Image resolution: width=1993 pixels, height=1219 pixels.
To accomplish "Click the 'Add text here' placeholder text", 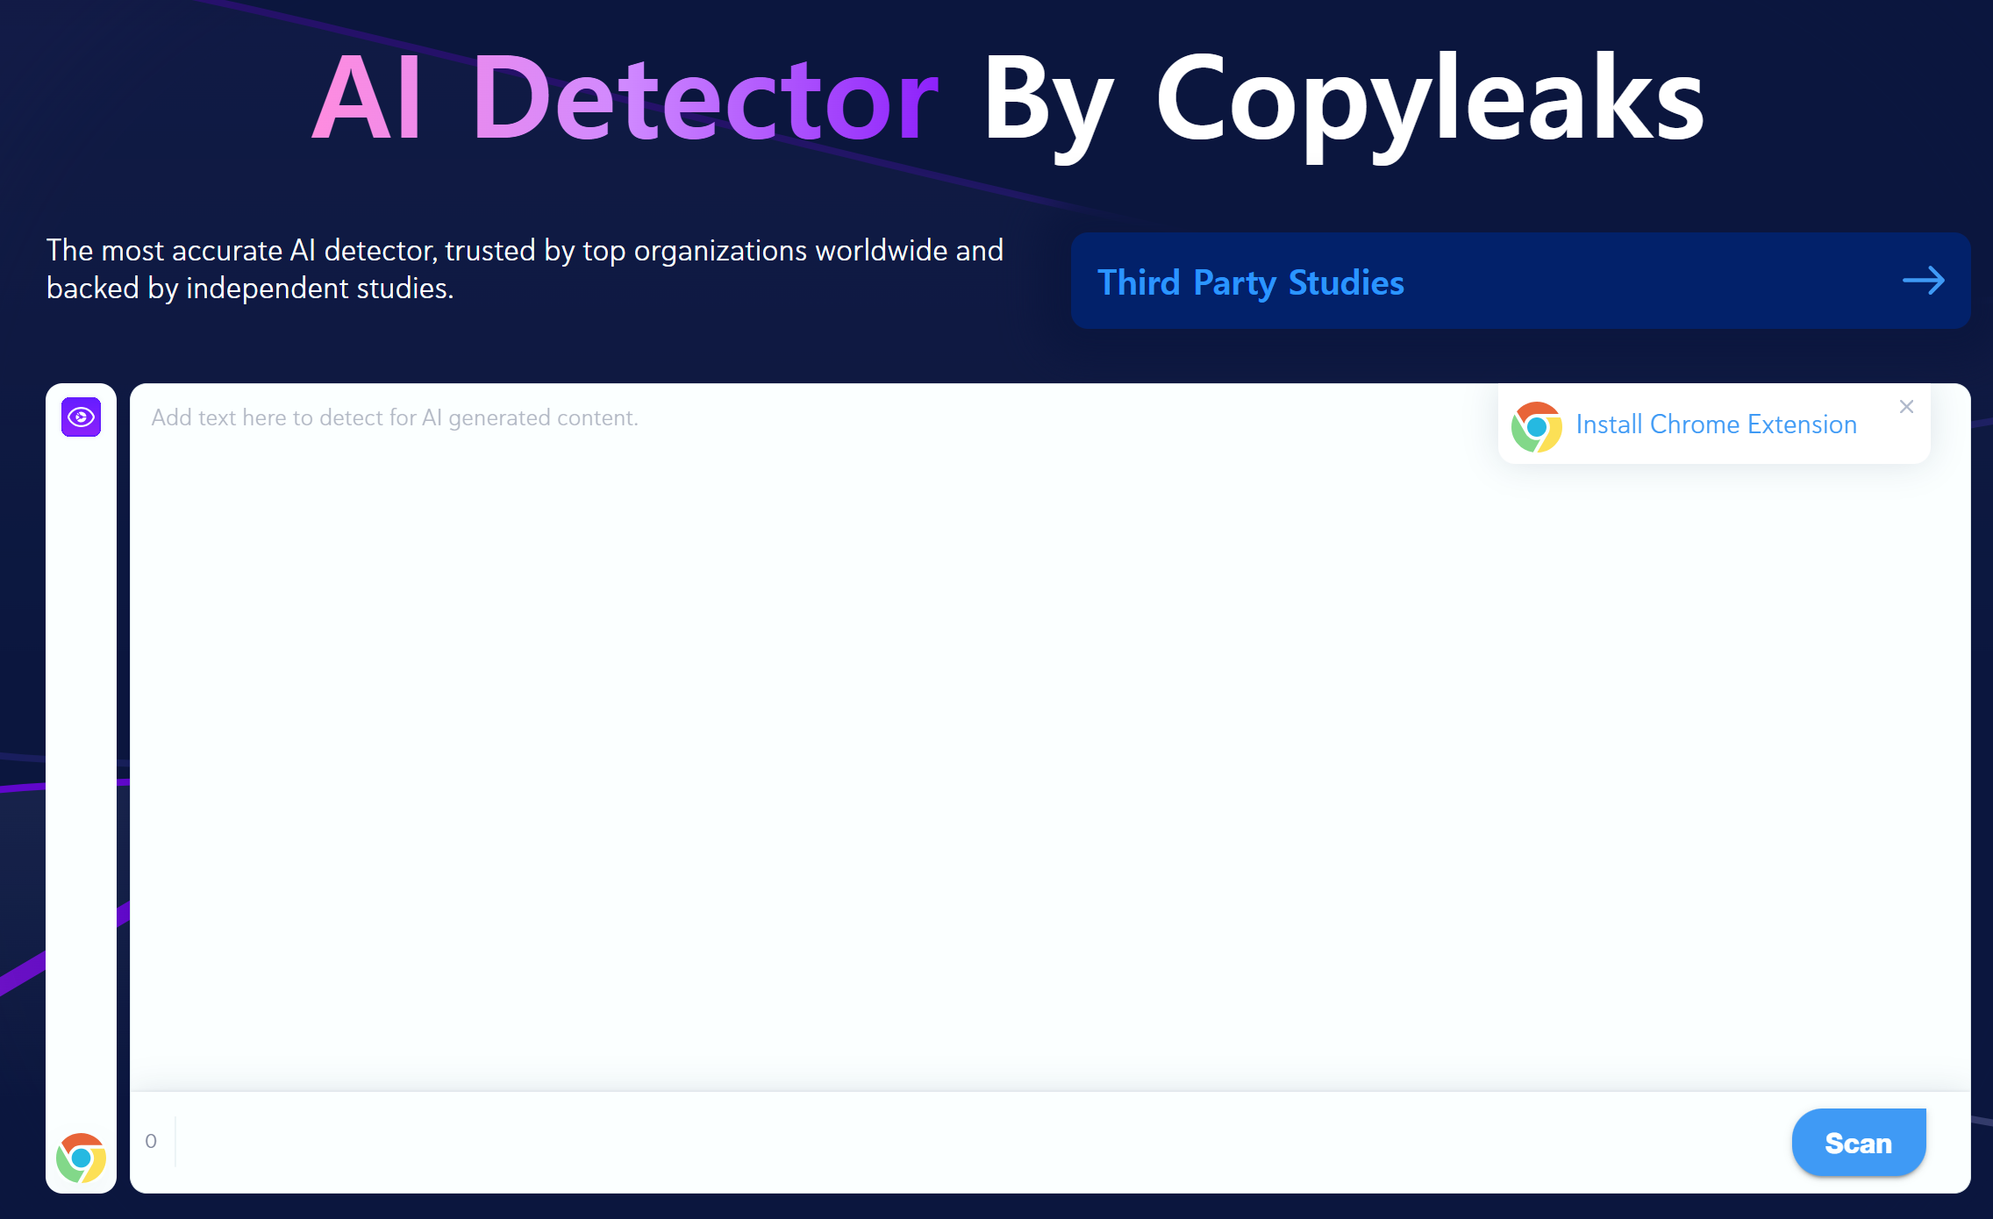I will tap(395, 418).
